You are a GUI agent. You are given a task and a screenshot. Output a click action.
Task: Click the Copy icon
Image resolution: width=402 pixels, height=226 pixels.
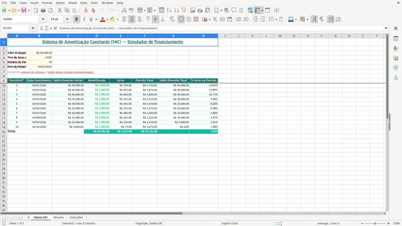pyautogui.click(x=67, y=10)
